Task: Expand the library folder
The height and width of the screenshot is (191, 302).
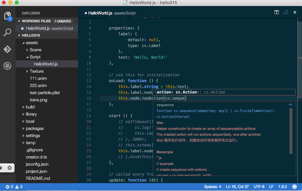Action: coord(23,114)
